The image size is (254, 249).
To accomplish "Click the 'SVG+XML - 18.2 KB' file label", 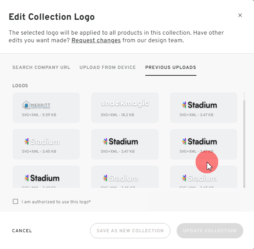I will pyautogui.click(x=117, y=115).
